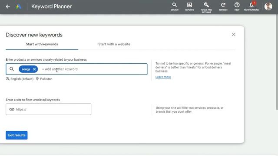
Task: Switch to Start with keywords tab
Action: 42,44
